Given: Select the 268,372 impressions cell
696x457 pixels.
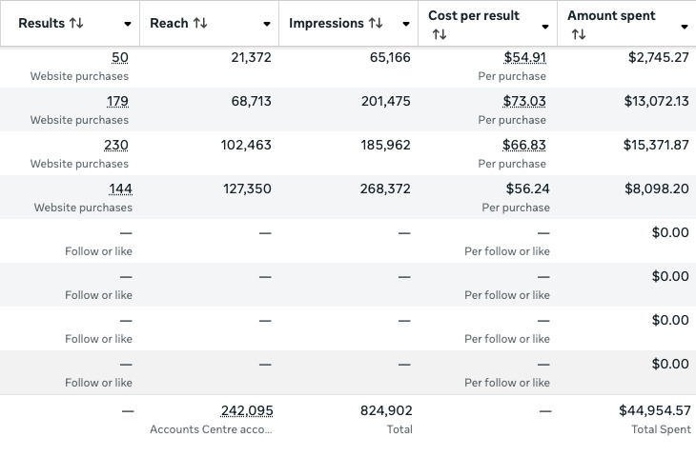Looking at the screenshot, I should [x=385, y=189].
